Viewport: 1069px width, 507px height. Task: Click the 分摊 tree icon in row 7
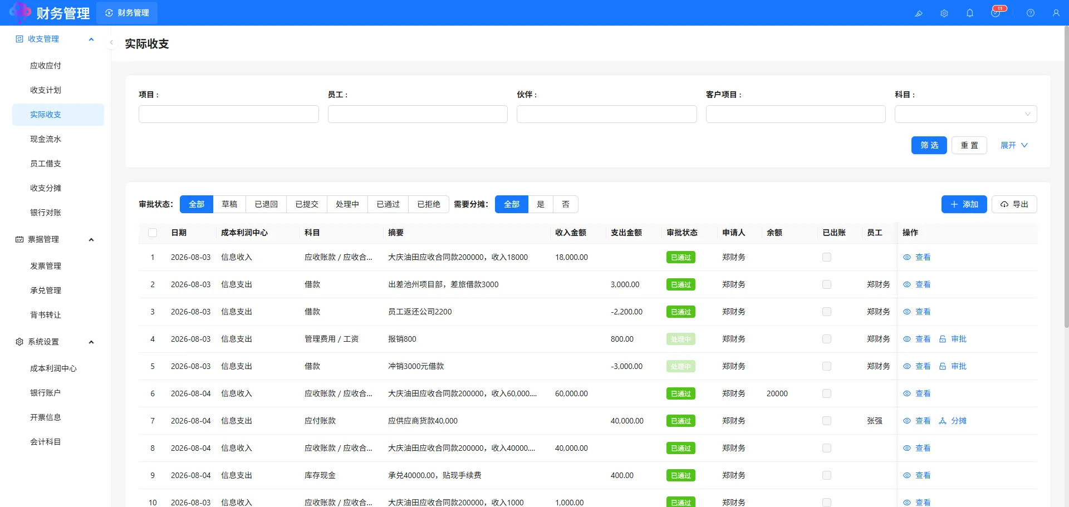click(943, 421)
